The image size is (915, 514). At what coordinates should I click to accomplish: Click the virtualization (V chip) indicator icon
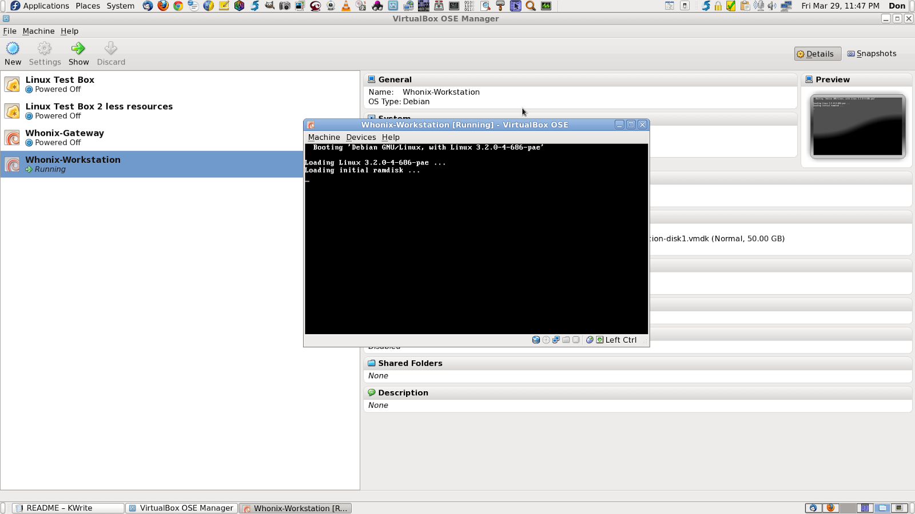tap(576, 340)
